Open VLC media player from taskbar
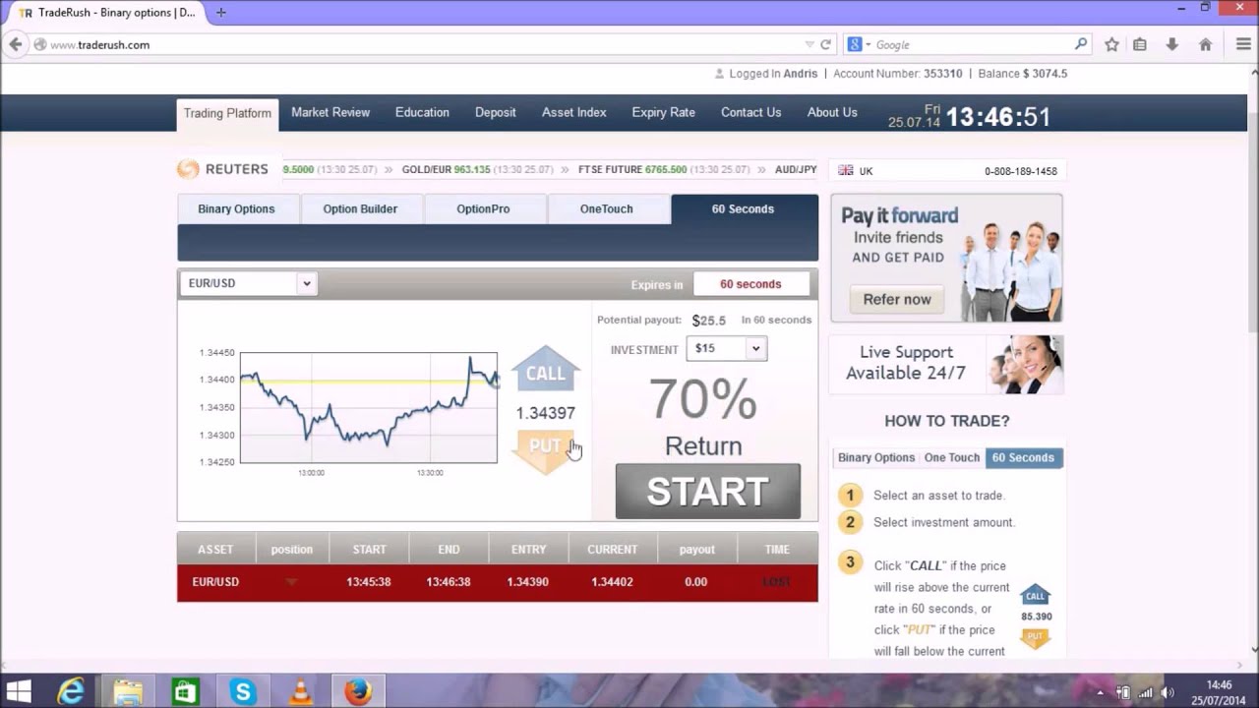This screenshot has height=708, width=1259. click(x=300, y=691)
